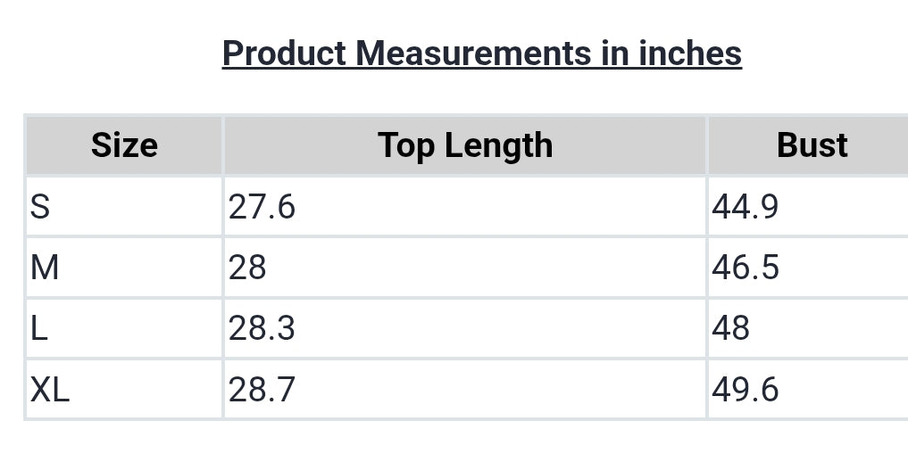Click the word inches in the heading
Image resolution: width=908 pixels, height=454 pixels.
[x=690, y=54]
